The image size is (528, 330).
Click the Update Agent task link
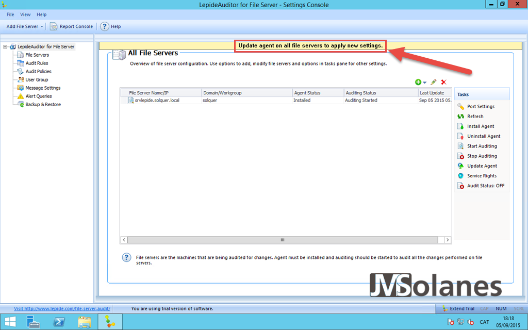[x=482, y=166]
